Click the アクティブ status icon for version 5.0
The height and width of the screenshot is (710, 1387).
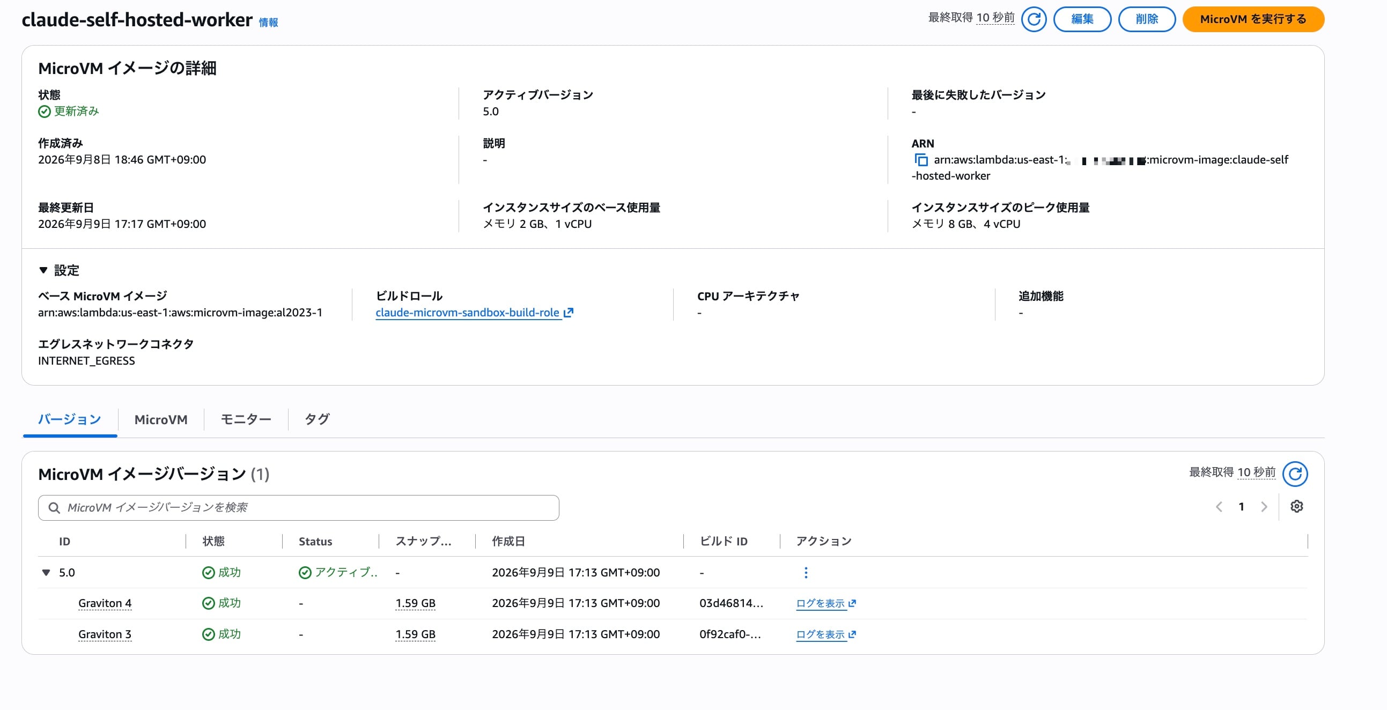click(305, 573)
